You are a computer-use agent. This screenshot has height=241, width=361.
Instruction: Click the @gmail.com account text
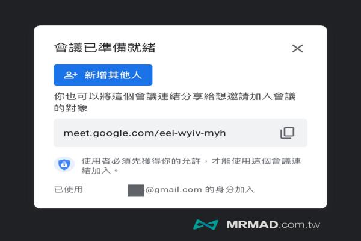pyautogui.click(x=174, y=190)
